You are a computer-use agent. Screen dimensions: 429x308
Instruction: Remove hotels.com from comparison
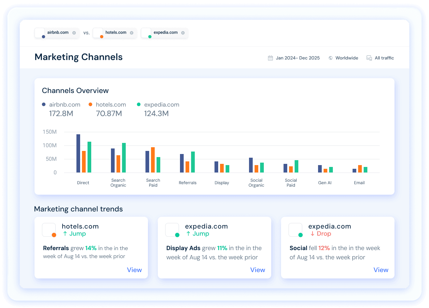(x=132, y=33)
